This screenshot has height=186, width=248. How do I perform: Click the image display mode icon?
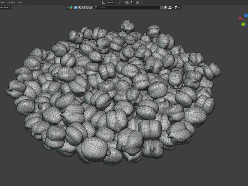click(x=87, y=8)
